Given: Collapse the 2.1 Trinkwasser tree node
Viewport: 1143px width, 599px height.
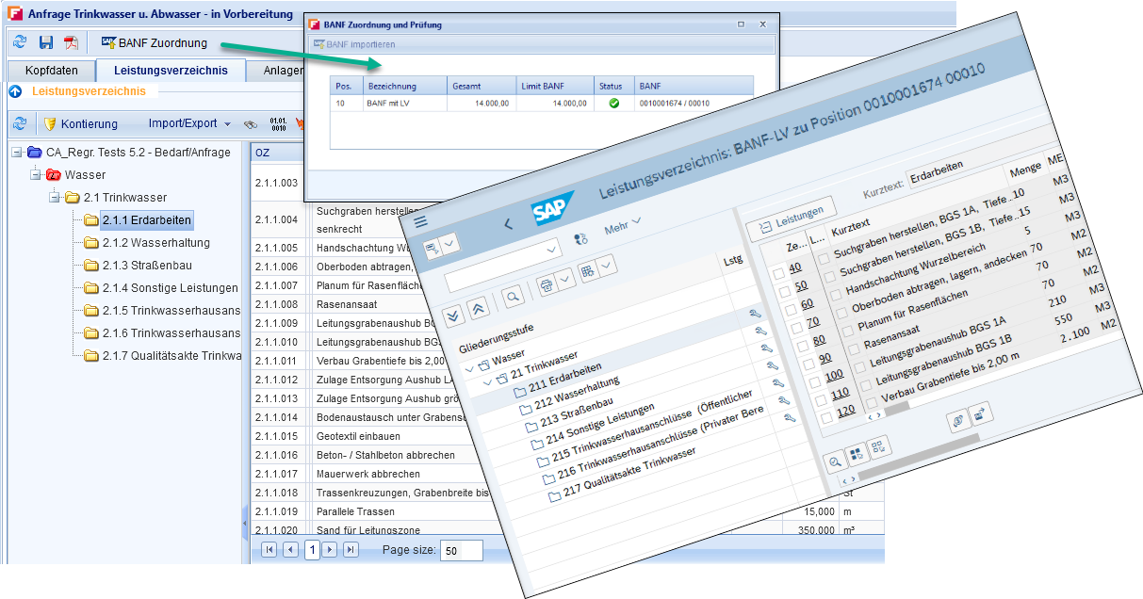Looking at the screenshot, I should click(55, 198).
